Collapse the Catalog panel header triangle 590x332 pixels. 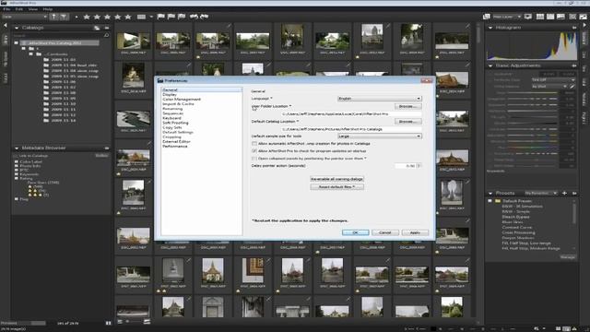[x=17, y=28]
